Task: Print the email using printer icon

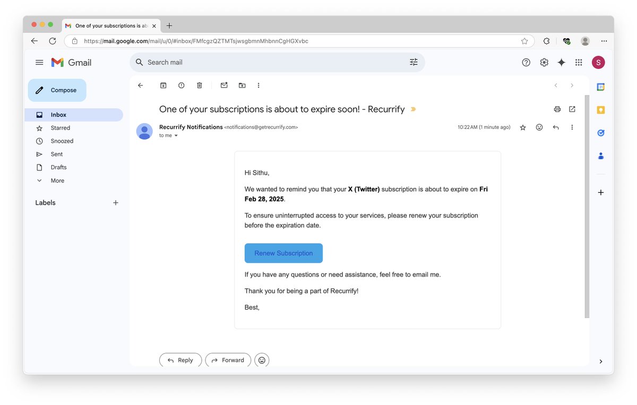Action: (557, 109)
